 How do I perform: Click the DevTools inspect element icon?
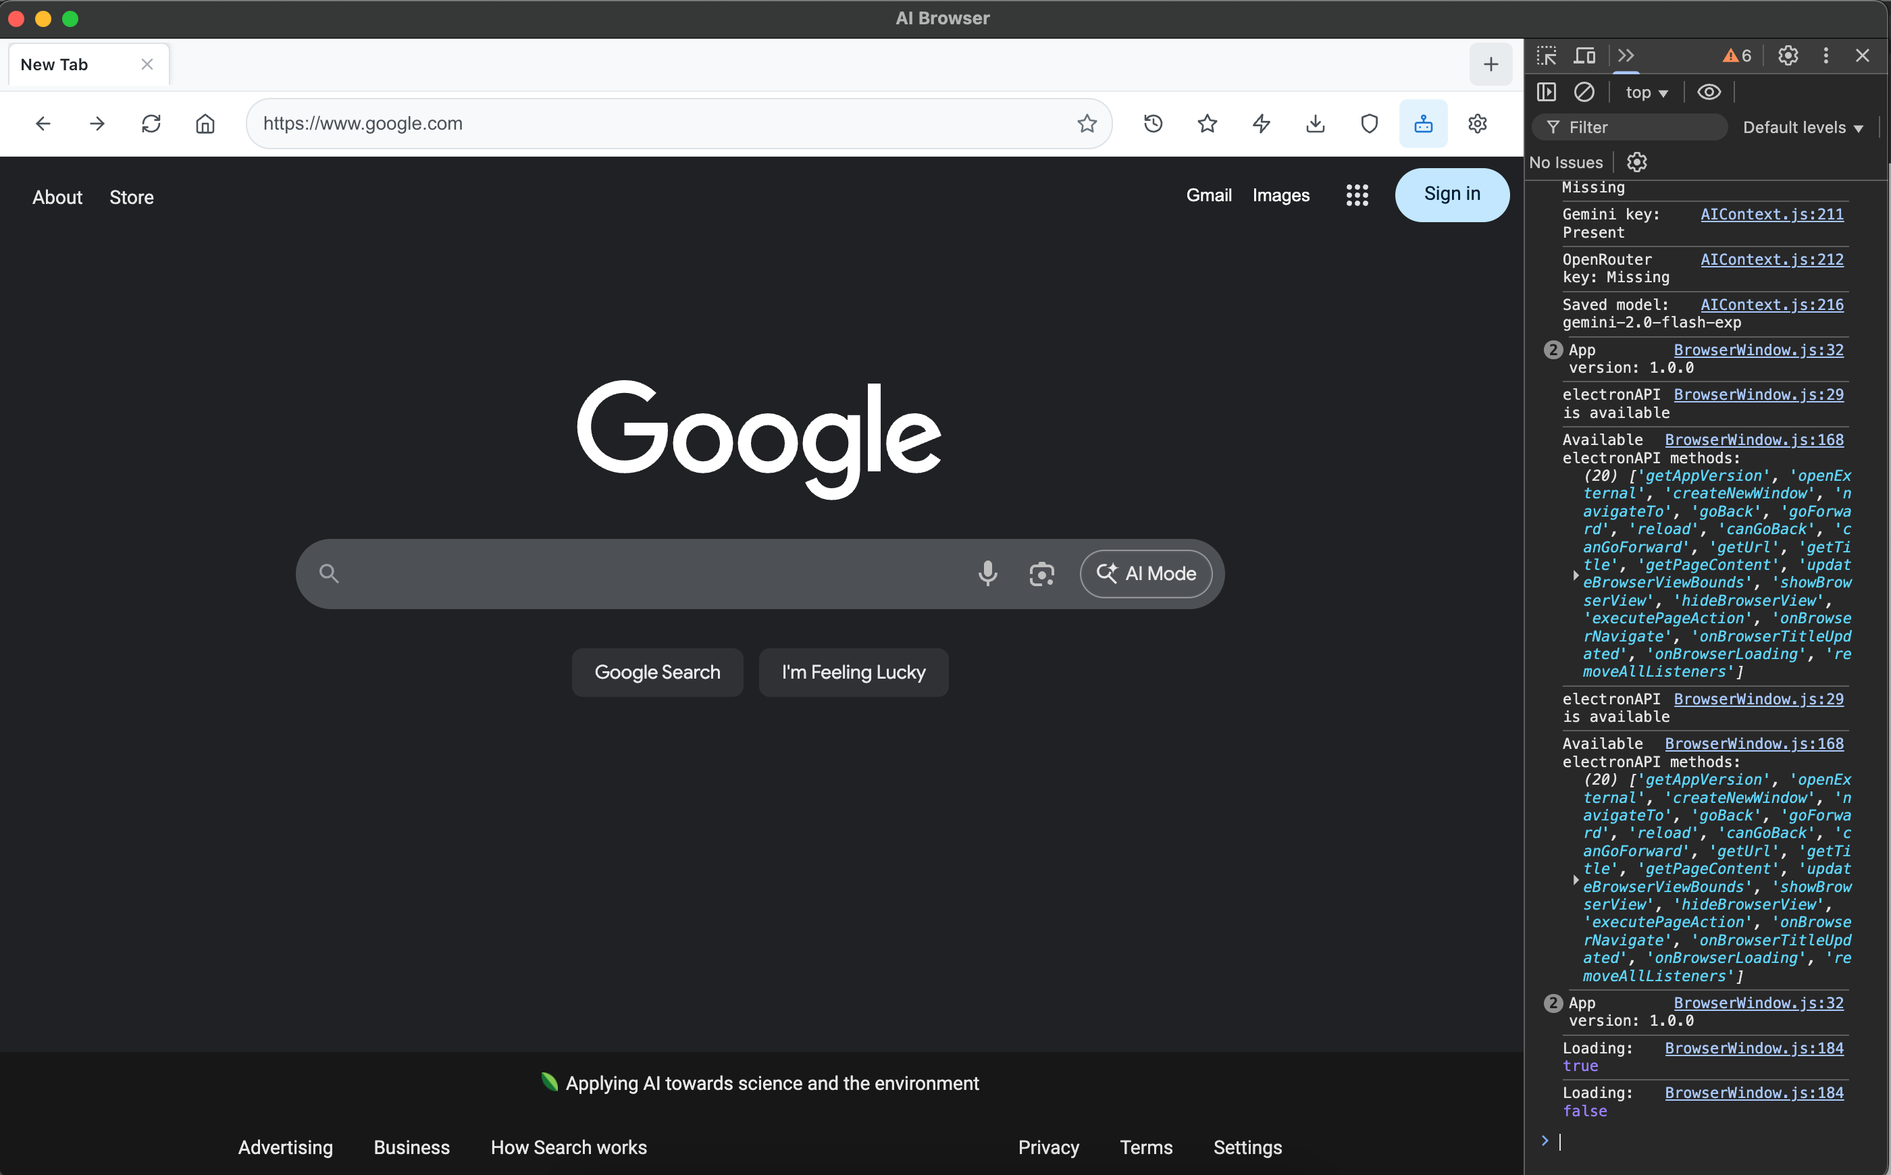pyautogui.click(x=1546, y=56)
